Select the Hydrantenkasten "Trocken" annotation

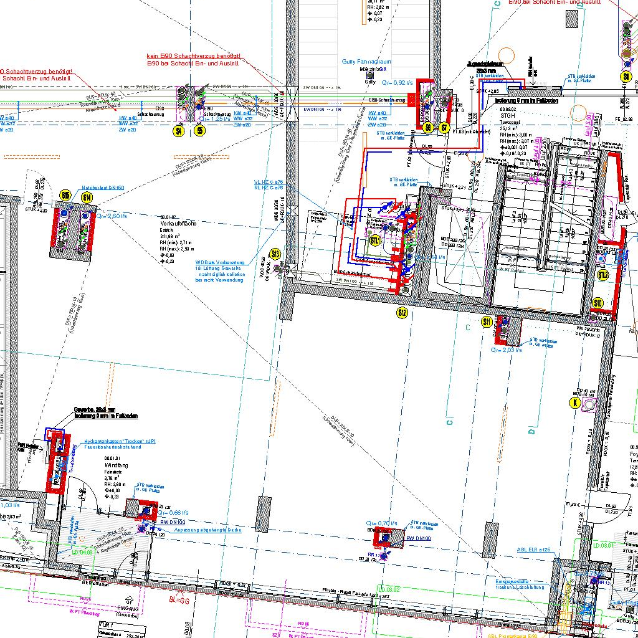coord(120,441)
